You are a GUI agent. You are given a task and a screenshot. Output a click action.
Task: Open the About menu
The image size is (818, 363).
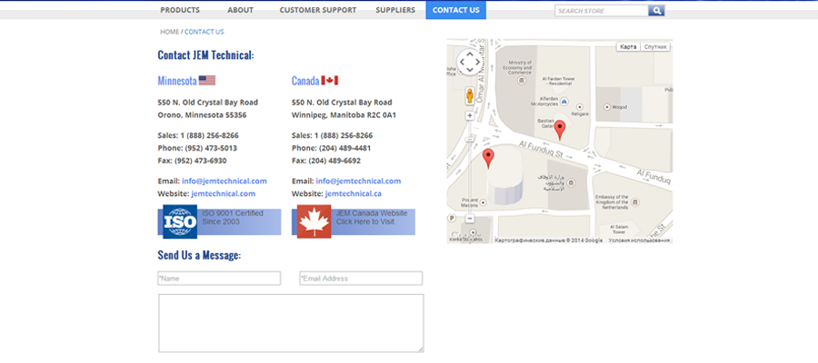pyautogui.click(x=240, y=10)
